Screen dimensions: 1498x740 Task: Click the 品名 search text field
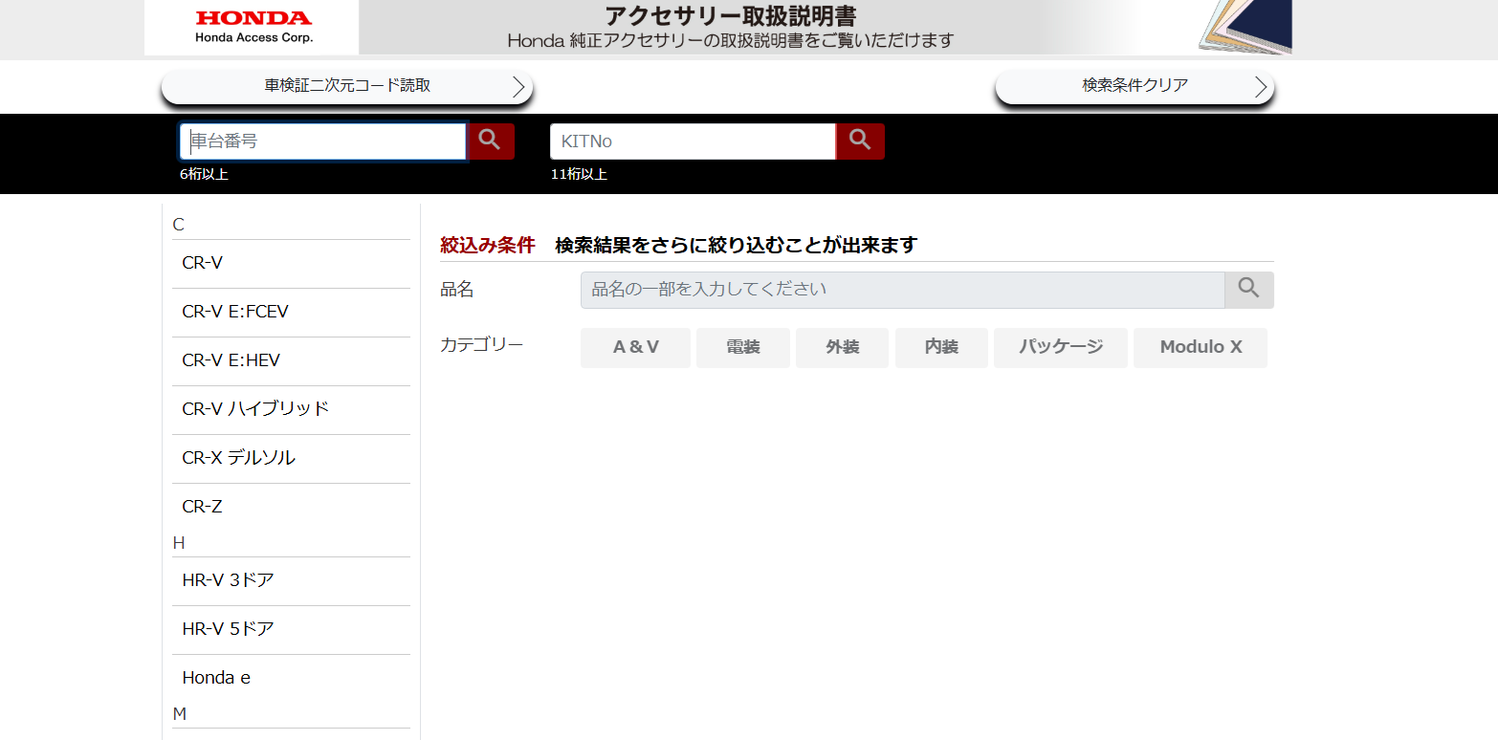(x=901, y=290)
